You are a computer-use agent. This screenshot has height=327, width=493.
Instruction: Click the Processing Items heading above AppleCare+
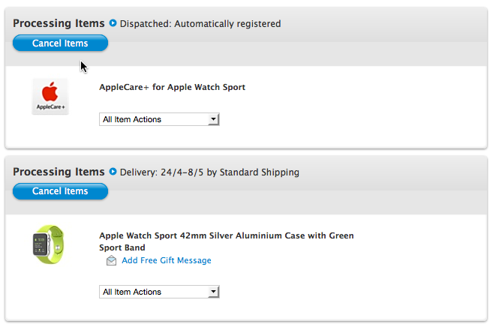point(59,23)
